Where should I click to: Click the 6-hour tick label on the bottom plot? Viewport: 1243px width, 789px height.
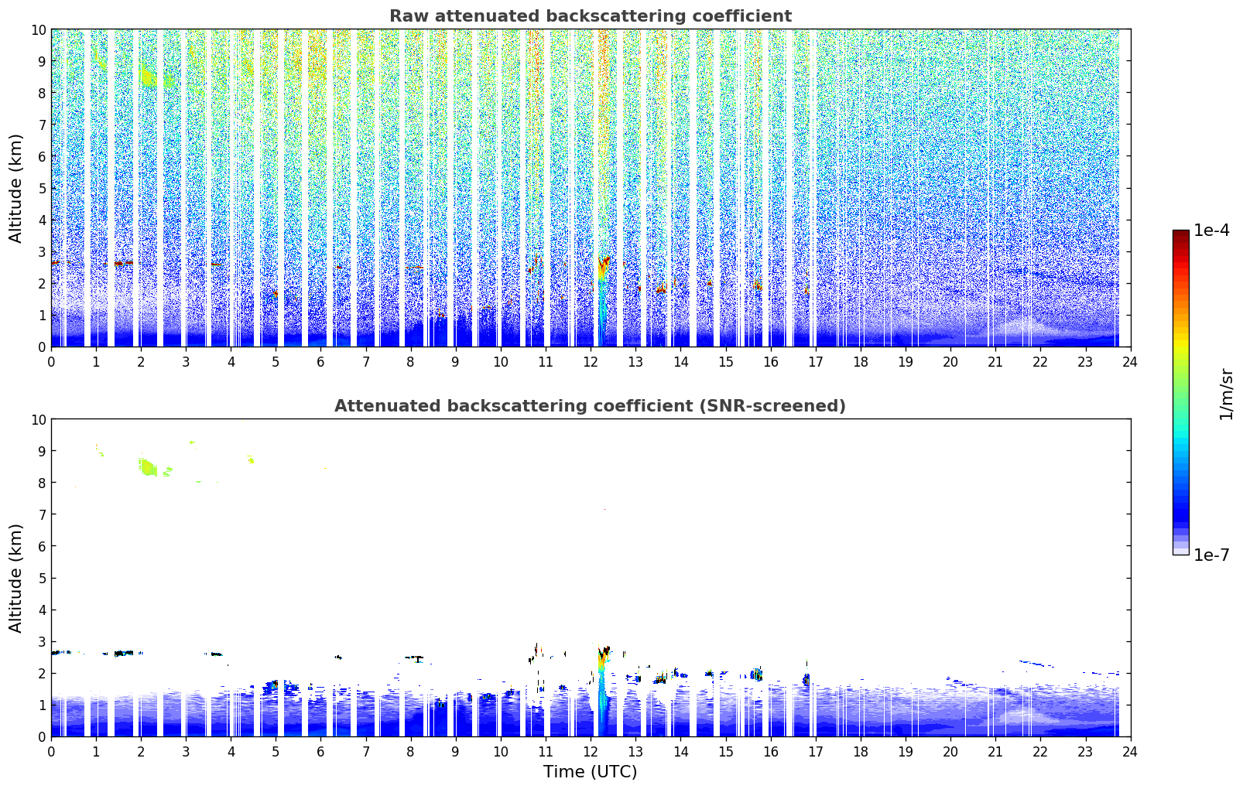321,751
